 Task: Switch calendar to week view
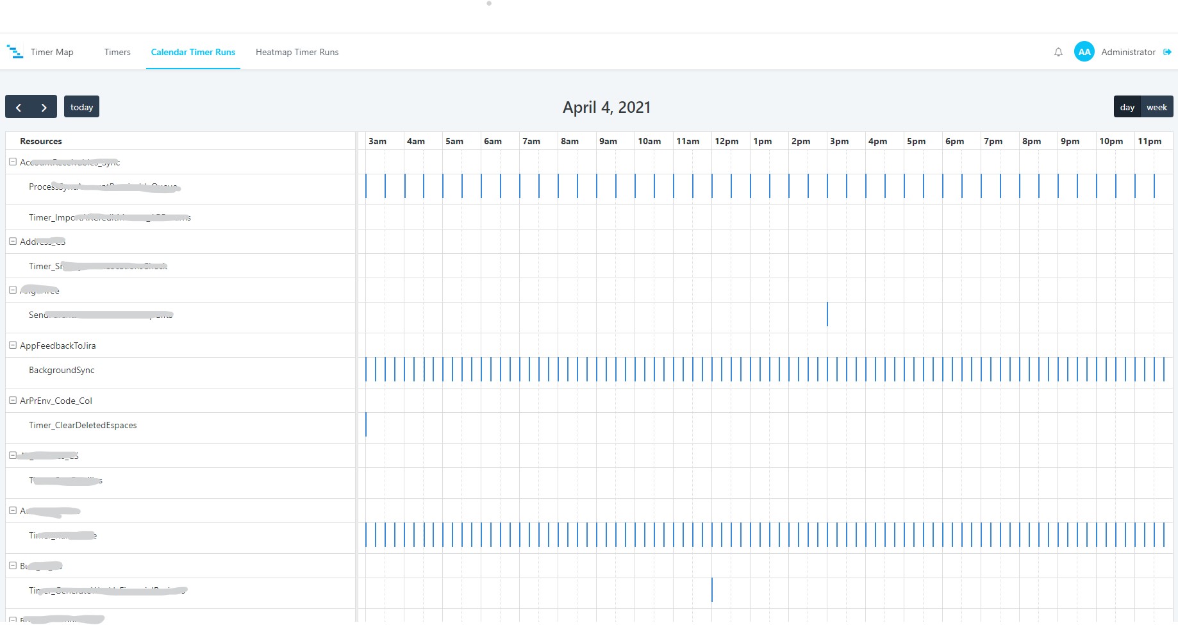(1157, 106)
